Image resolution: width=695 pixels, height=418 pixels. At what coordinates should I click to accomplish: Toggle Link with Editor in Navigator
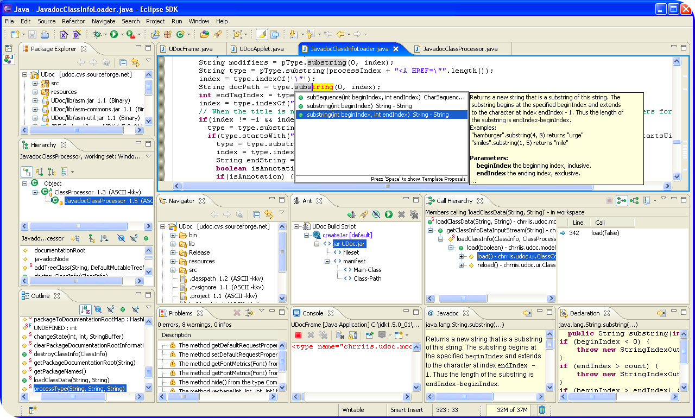[268, 214]
